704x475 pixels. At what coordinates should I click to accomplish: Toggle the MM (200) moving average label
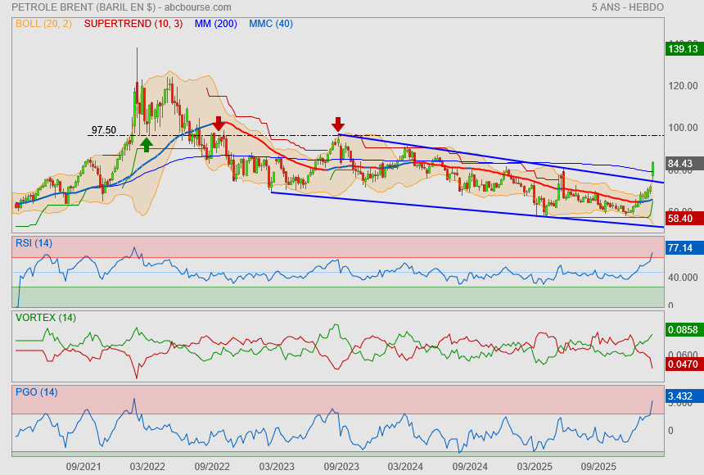click(216, 24)
